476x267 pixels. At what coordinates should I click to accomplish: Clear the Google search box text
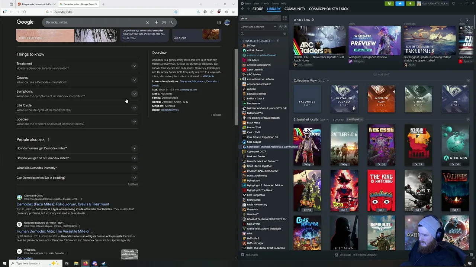click(x=147, y=22)
